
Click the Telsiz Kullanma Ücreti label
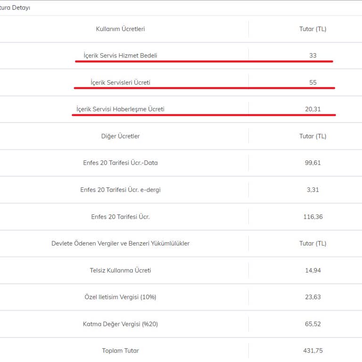120,271
